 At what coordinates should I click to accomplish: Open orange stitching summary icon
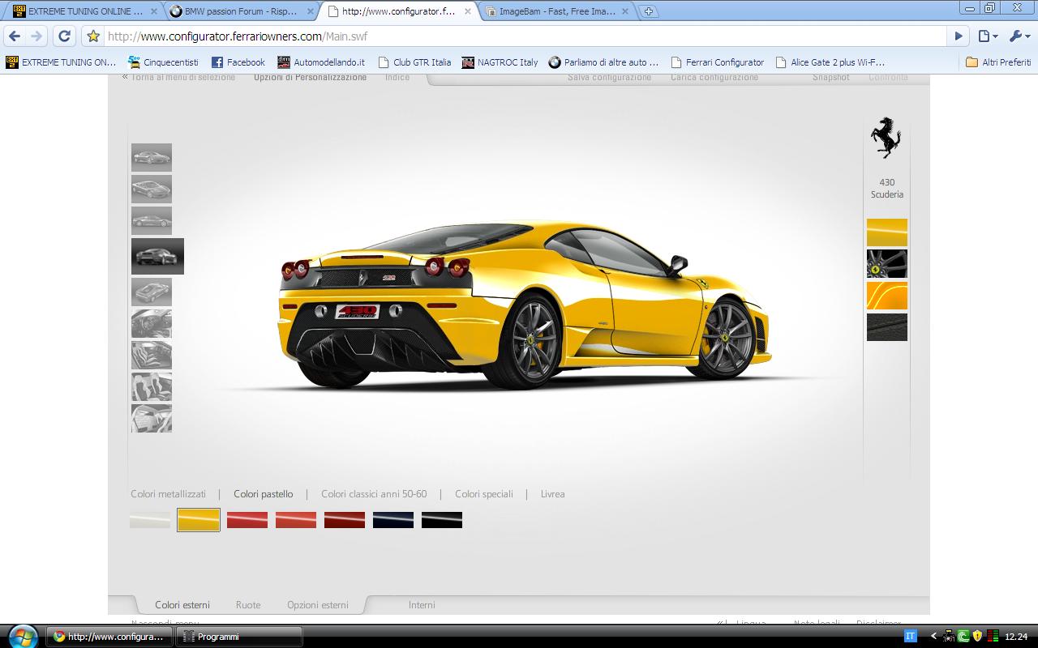887,296
